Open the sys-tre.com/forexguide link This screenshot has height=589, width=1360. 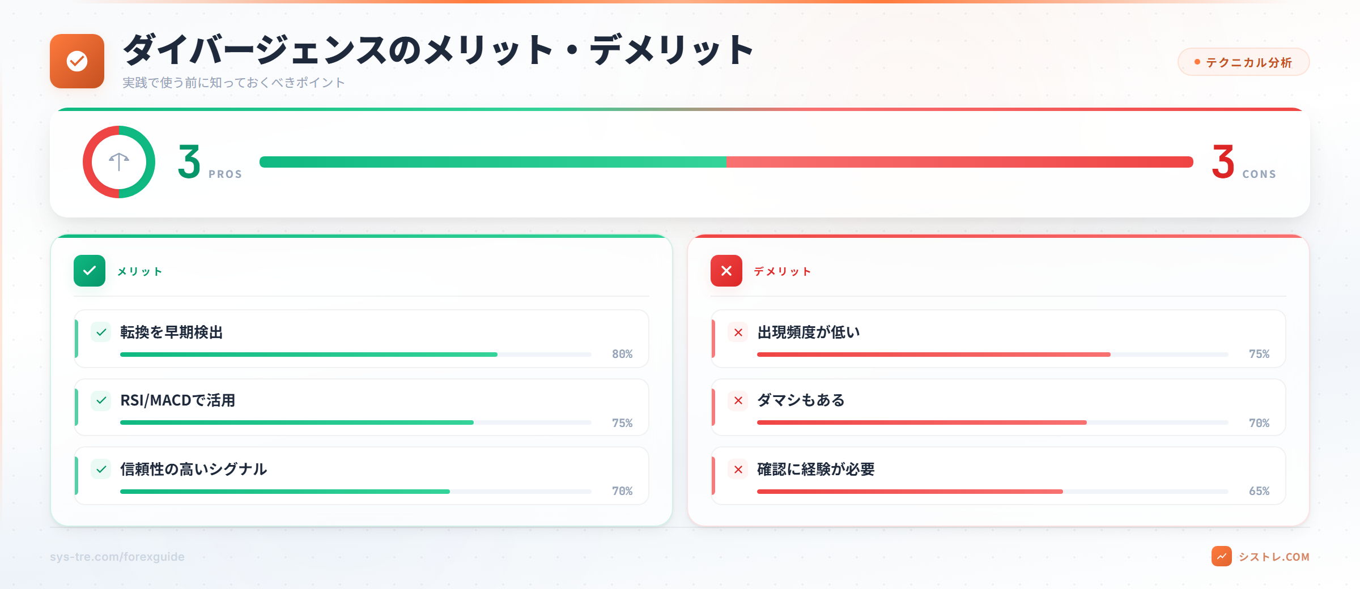(x=117, y=557)
